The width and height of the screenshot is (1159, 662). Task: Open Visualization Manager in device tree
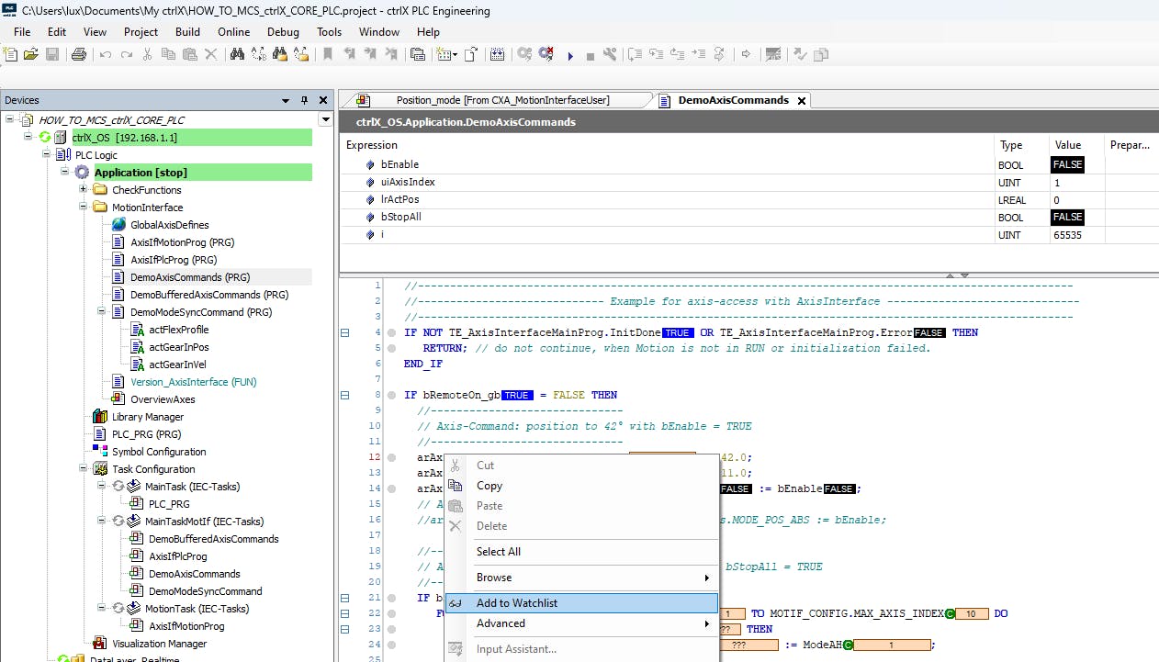tap(159, 644)
